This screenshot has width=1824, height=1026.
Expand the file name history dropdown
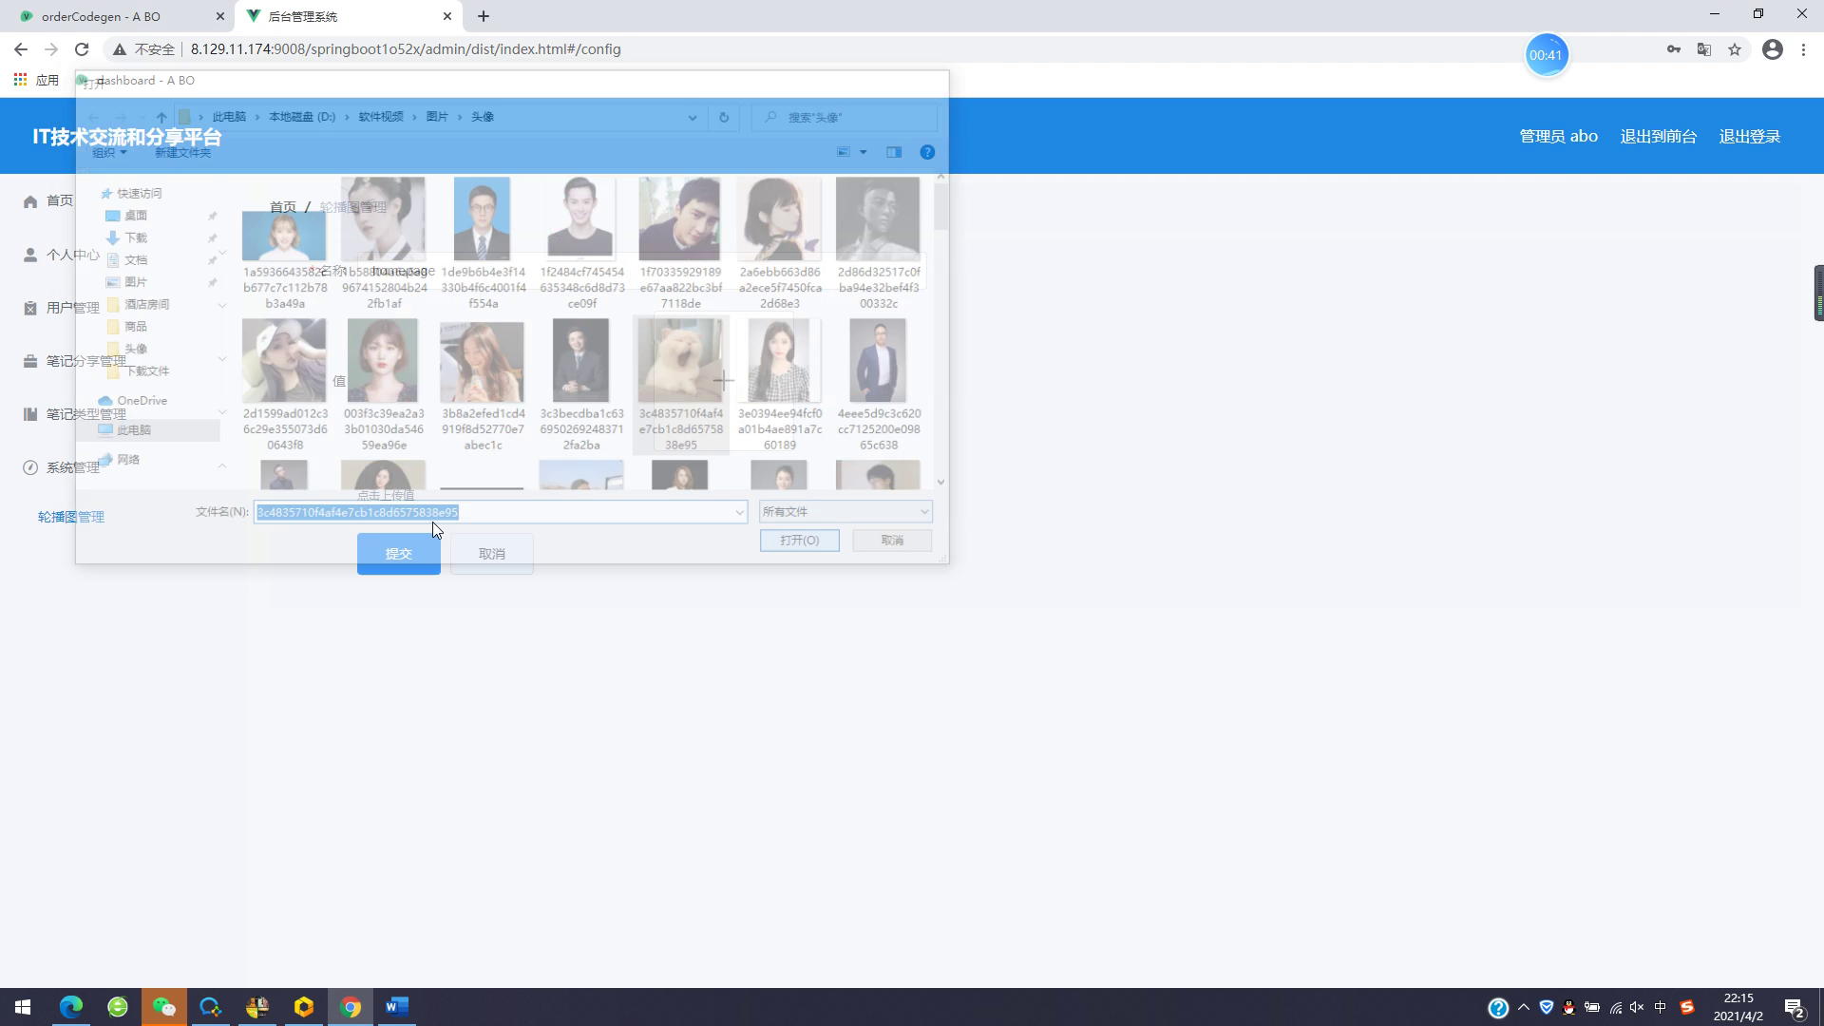point(739,513)
